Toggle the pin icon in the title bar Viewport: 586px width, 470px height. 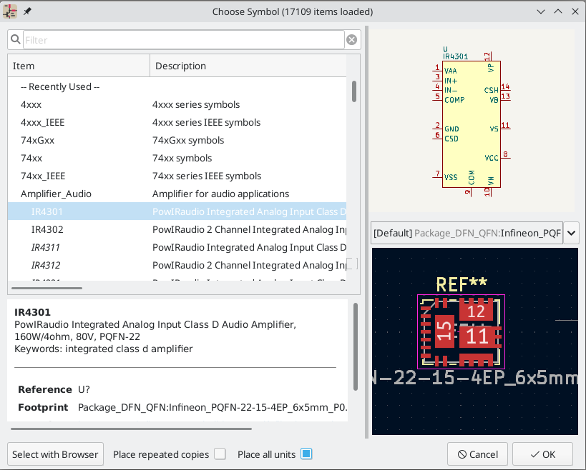(27, 11)
